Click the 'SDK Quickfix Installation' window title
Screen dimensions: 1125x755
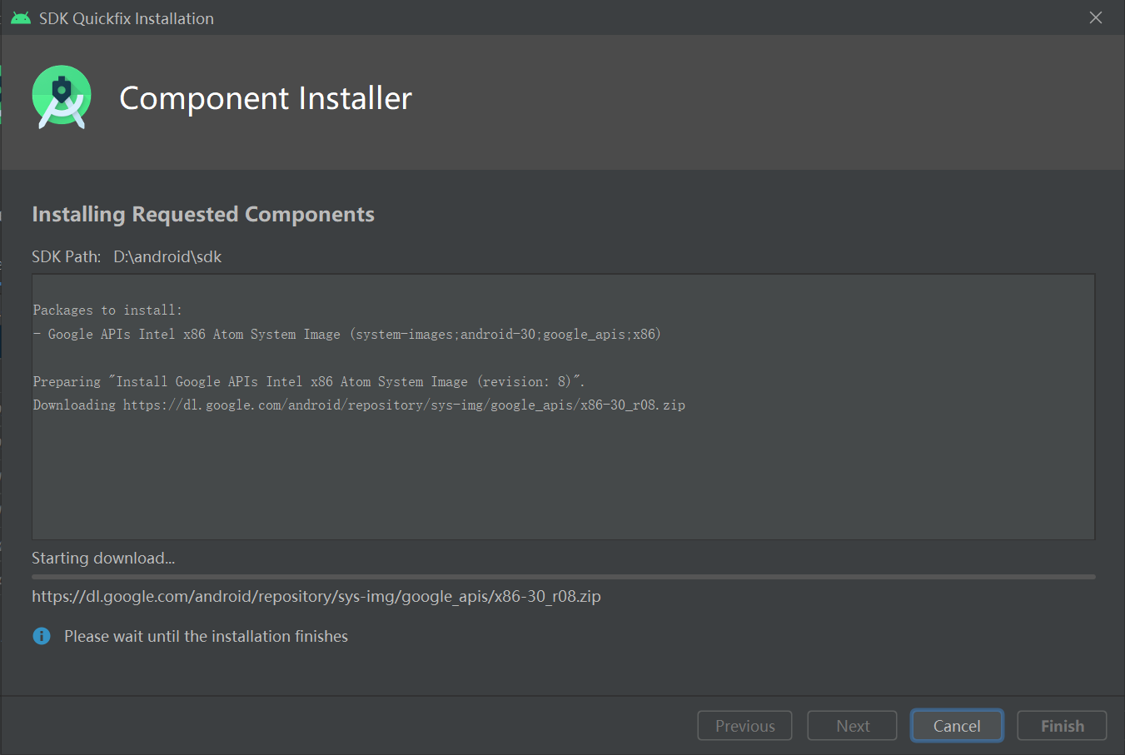pyautogui.click(x=127, y=18)
